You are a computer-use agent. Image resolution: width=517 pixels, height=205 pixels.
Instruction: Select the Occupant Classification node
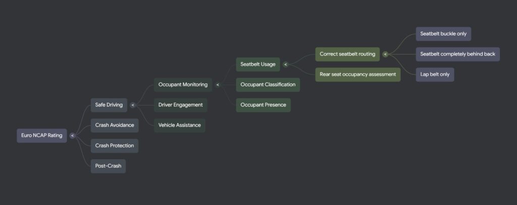pyautogui.click(x=268, y=85)
